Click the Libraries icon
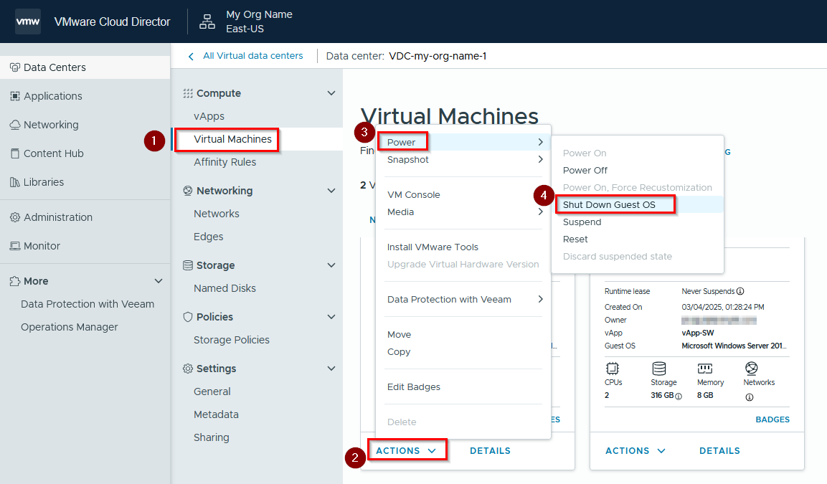The width and height of the screenshot is (827, 484). (x=15, y=182)
